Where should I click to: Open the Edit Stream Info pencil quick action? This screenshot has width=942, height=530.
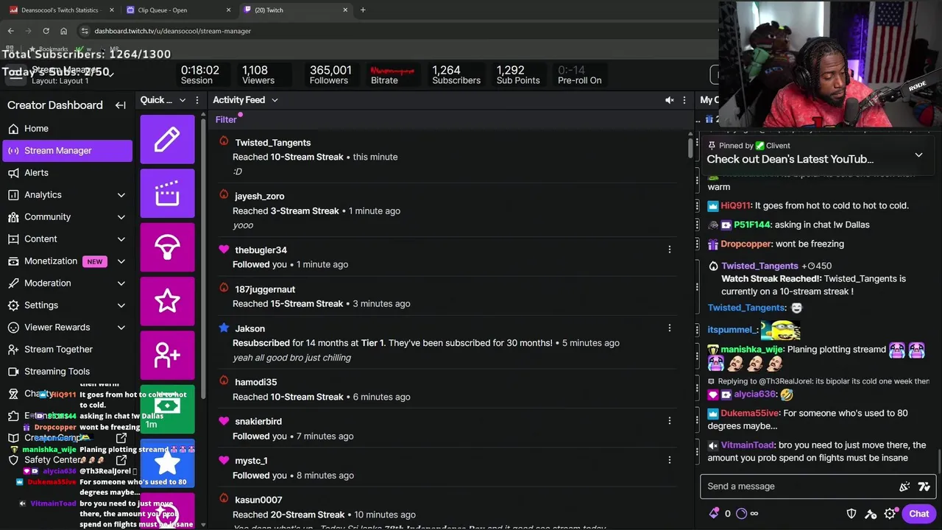[167, 139]
